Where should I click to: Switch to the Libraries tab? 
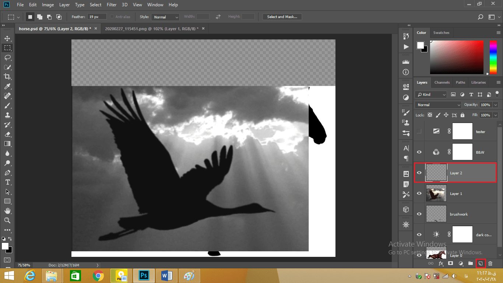pos(478,83)
